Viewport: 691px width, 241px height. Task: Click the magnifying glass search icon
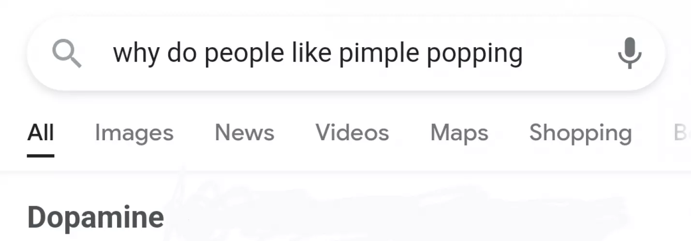(x=67, y=54)
